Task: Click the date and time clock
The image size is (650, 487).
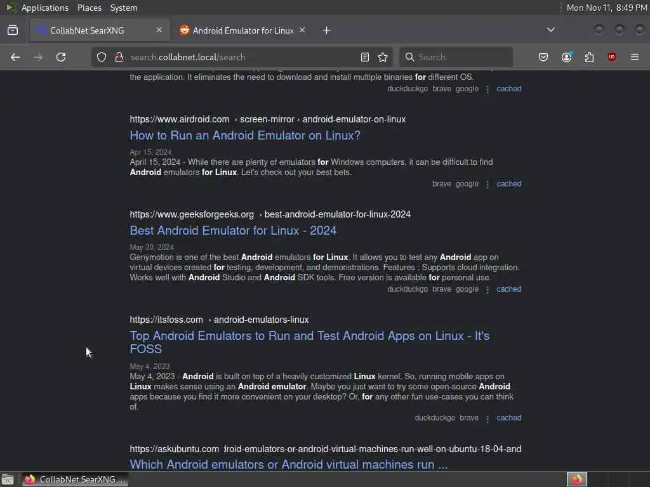Action: pyautogui.click(x=607, y=8)
